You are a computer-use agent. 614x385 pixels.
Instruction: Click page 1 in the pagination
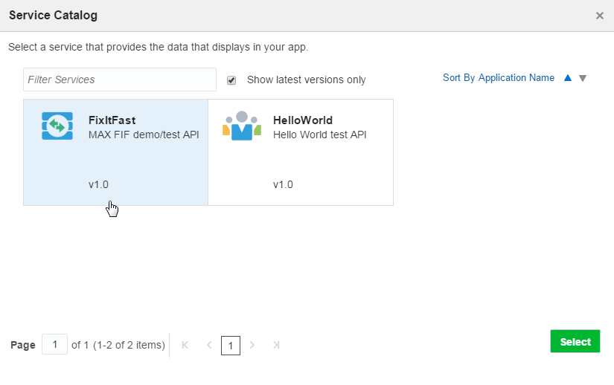click(231, 346)
